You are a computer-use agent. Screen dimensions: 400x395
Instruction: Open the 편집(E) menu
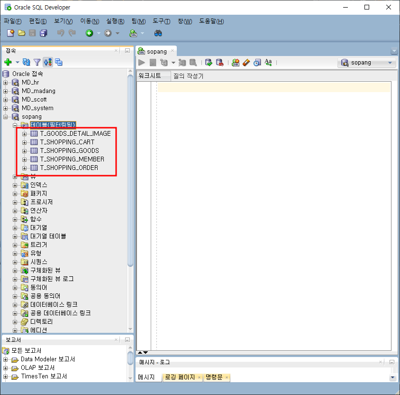(38, 21)
